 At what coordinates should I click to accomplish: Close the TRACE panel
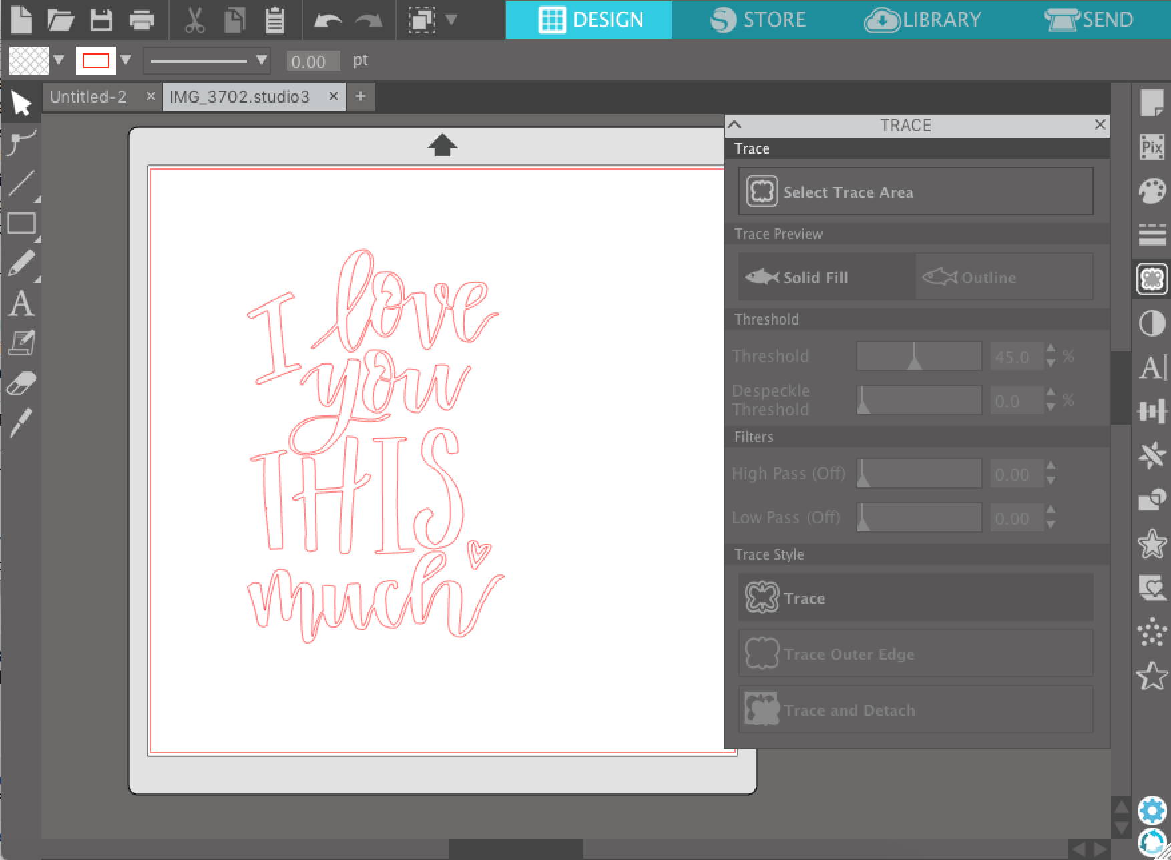pos(1100,124)
